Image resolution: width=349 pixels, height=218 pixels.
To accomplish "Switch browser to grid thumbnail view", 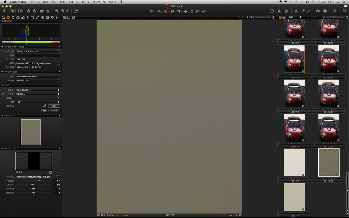I will (280, 17).
